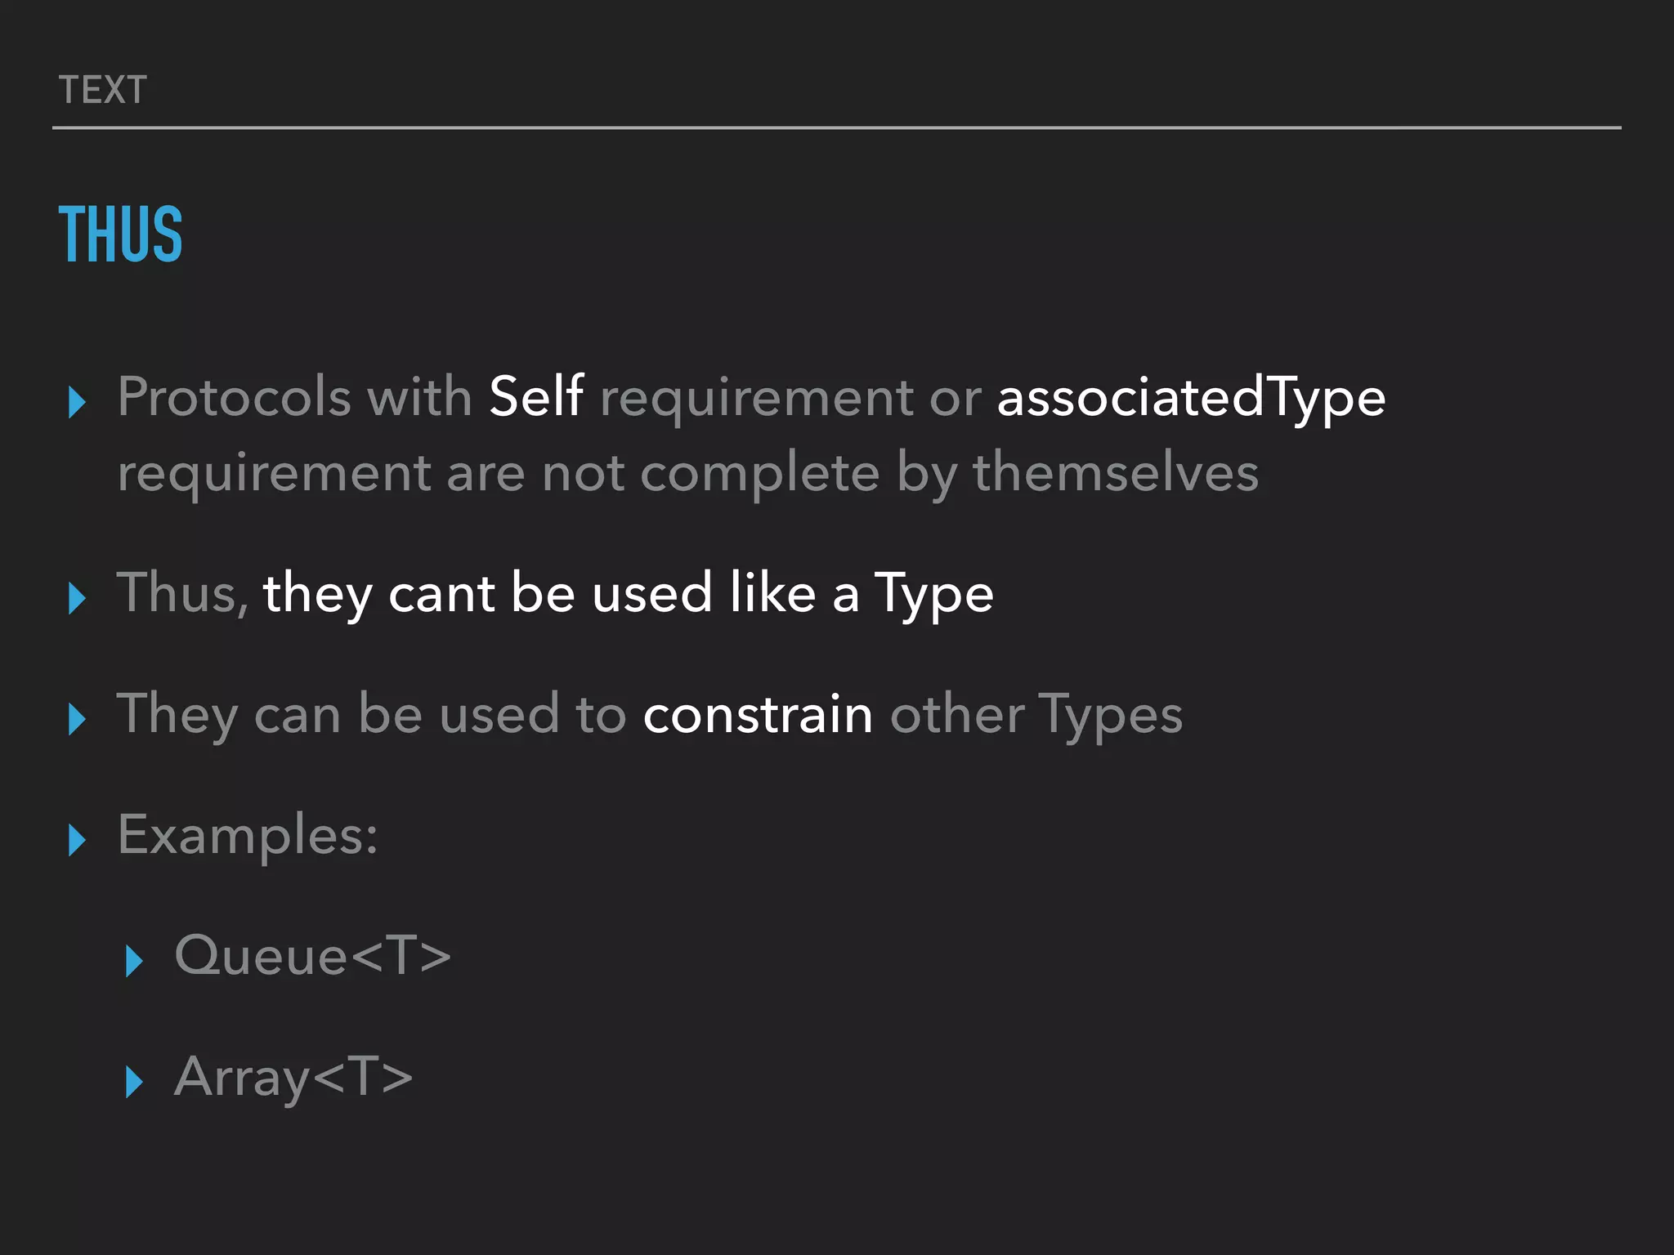Screen dimensions: 1674x1255
Task: Click the highlighted word "constrain"
Action: [x=758, y=714]
